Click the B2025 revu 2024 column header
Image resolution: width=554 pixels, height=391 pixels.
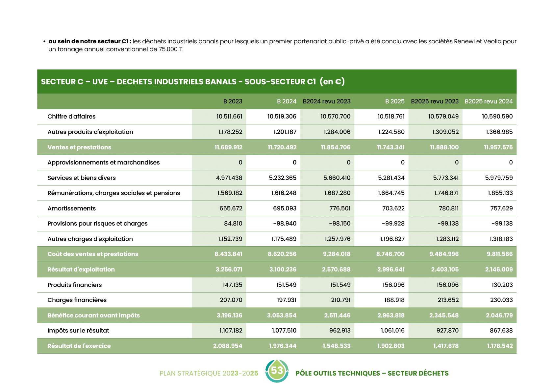coord(489,101)
